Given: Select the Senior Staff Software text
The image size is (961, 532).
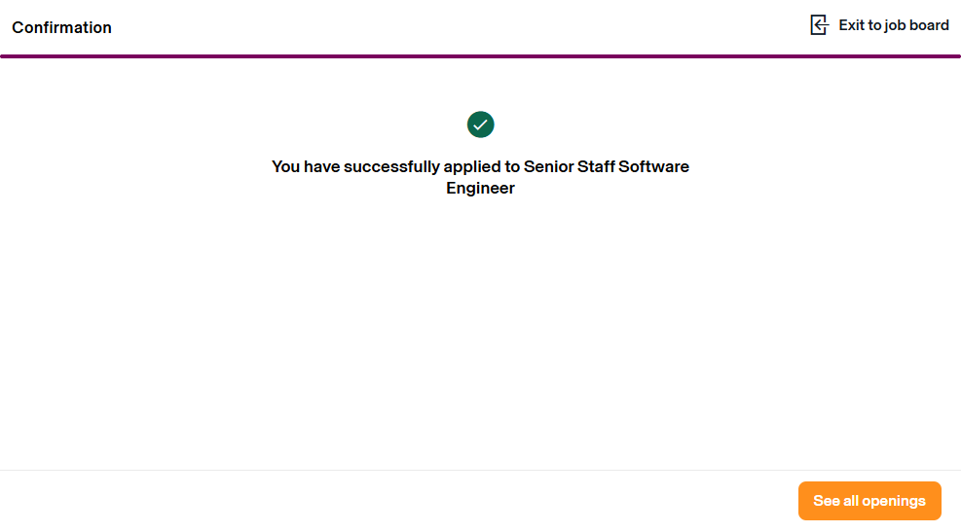Looking at the screenshot, I should (606, 166).
